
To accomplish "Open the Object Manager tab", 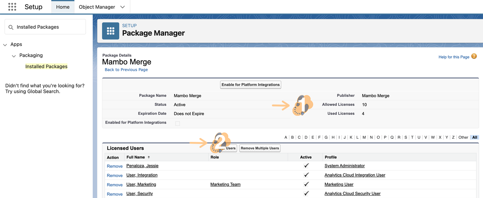I will [97, 7].
